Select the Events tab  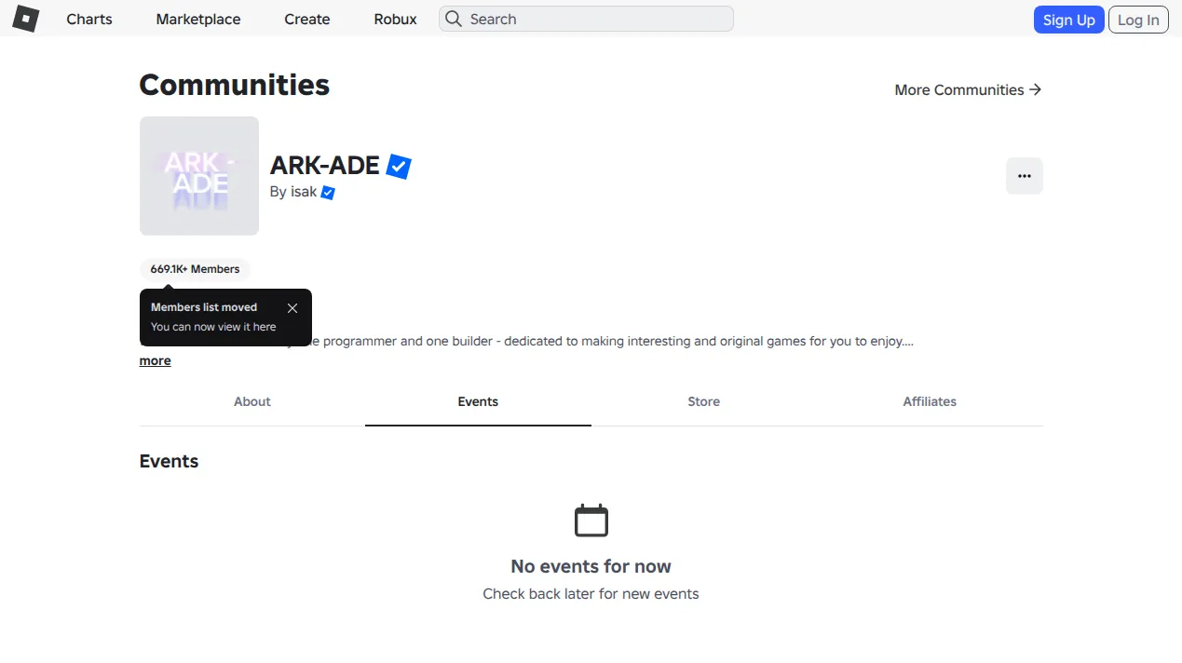click(478, 402)
